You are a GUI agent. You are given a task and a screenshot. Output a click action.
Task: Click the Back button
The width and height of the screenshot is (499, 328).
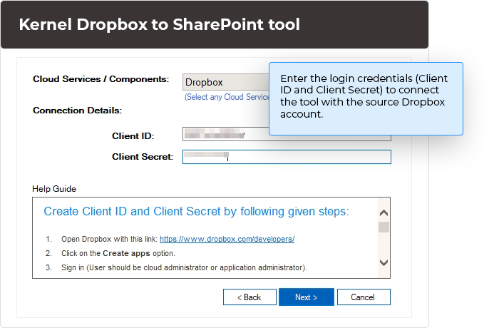point(249,297)
